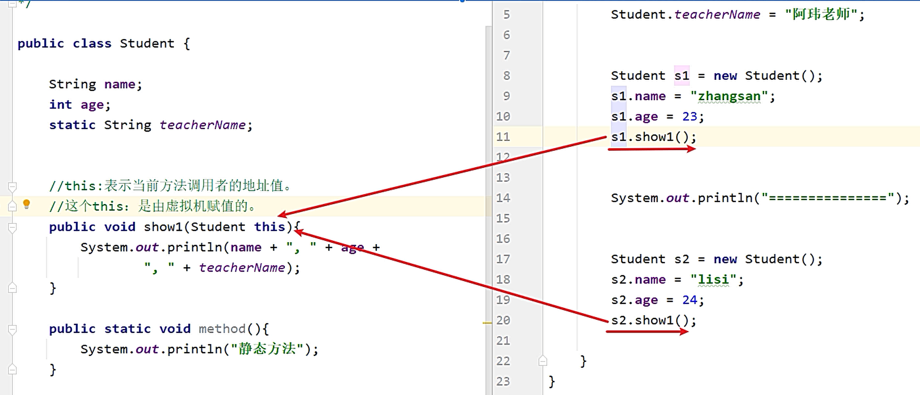The image size is (920, 395).
Task: Click the 'int age;' field declaration
Action: [80, 105]
